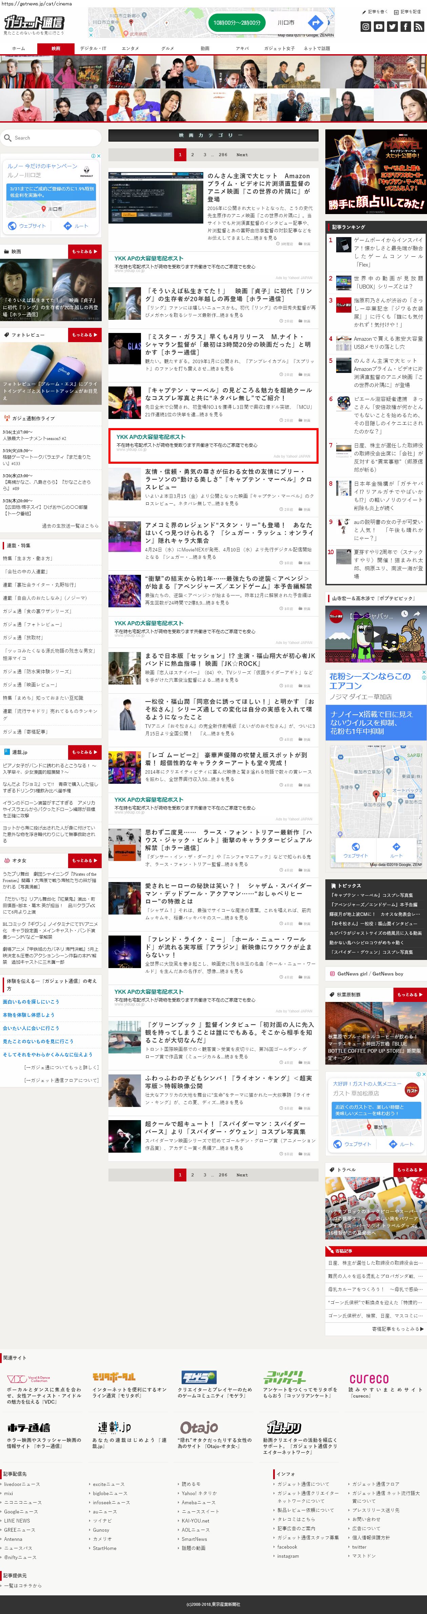This screenshot has width=427, height=1614.
Task: Click the ウェブサイト icon in Nojima map ad
Action: pyautogui.click(x=355, y=846)
